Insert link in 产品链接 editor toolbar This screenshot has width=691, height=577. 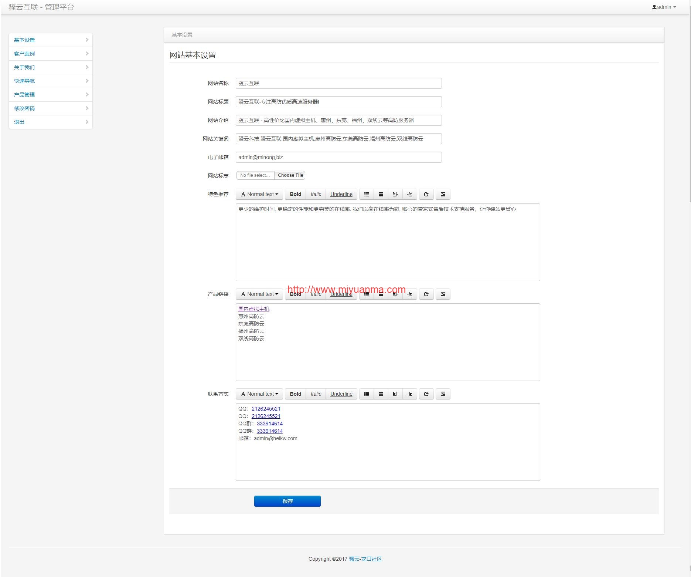pos(426,294)
